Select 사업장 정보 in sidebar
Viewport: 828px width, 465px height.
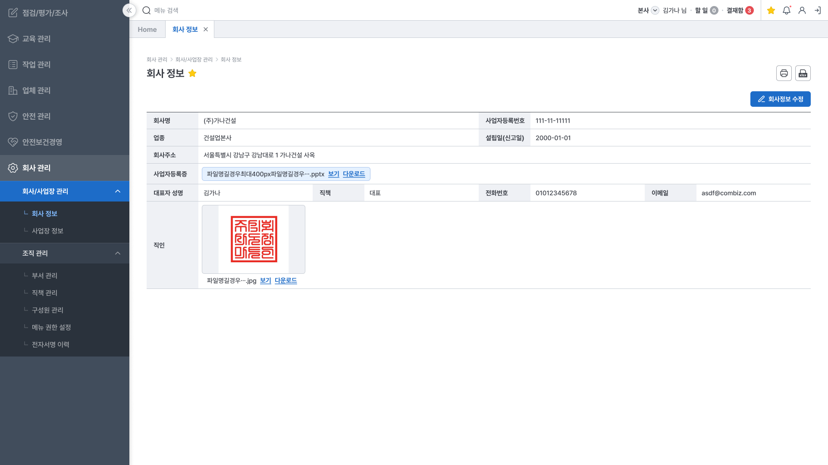tap(47, 231)
